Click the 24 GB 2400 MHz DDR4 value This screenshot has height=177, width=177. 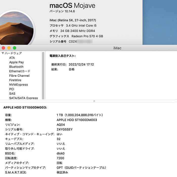tap(78, 31)
